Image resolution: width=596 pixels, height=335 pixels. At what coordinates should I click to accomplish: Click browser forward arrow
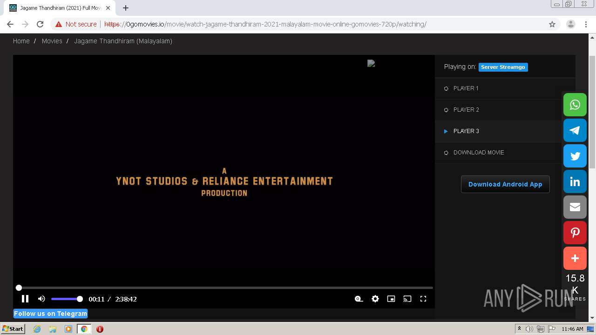point(25,24)
